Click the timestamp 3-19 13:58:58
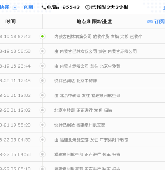The height and width of the screenshot is (170, 165). pos(15,51)
